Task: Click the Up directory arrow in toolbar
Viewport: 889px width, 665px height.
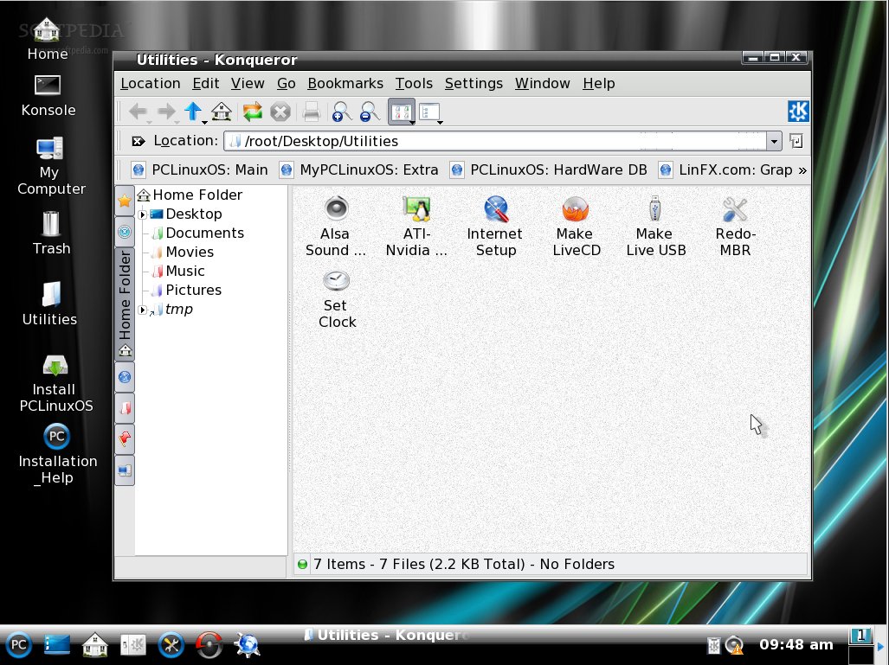Action: [192, 112]
